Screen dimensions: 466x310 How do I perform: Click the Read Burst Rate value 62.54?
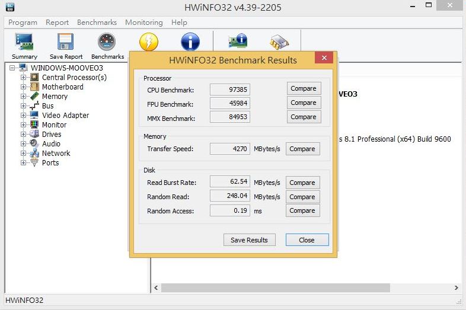(x=230, y=181)
